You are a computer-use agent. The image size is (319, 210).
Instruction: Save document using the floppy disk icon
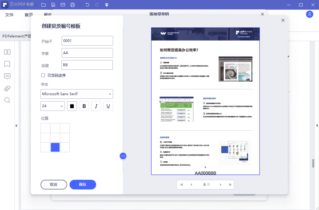53,5
